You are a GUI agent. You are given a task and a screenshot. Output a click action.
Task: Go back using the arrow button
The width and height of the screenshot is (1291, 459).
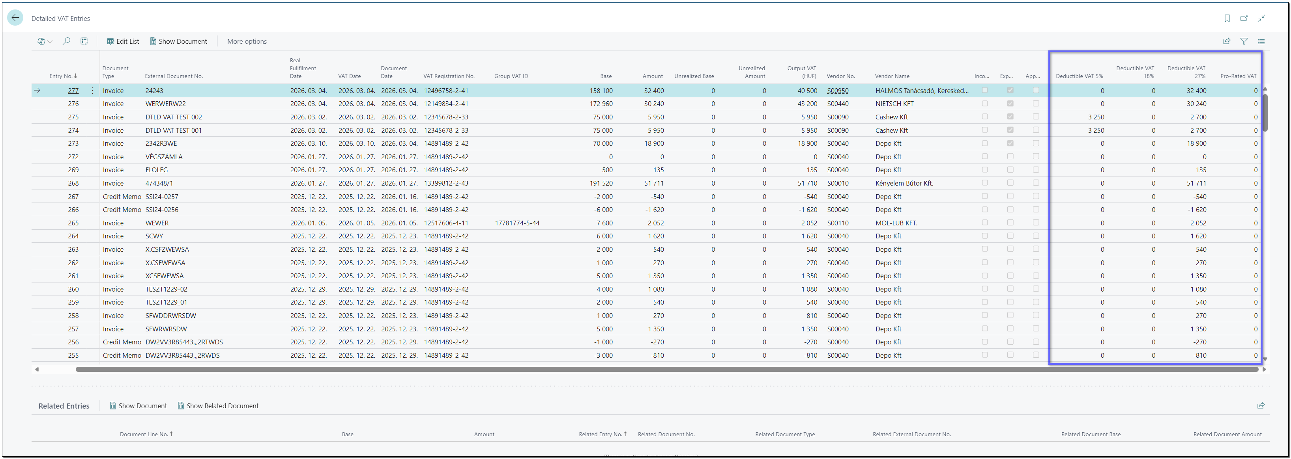[15, 18]
